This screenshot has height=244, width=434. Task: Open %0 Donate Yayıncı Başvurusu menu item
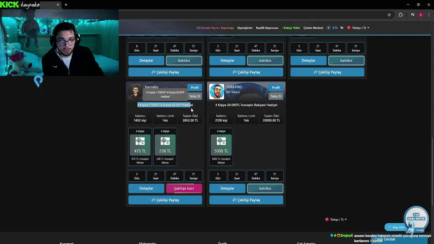coord(215,28)
